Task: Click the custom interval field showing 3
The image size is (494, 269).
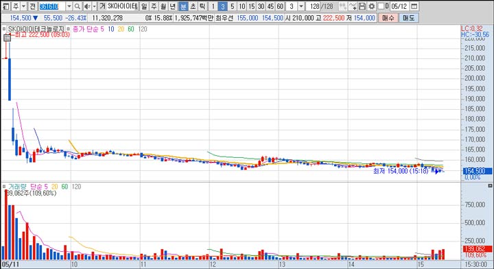Action: tap(292, 6)
